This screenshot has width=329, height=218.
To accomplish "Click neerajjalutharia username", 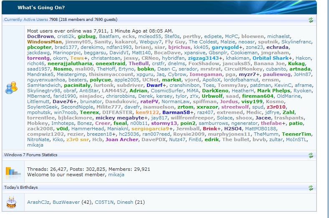I will [x=70, y=63].
